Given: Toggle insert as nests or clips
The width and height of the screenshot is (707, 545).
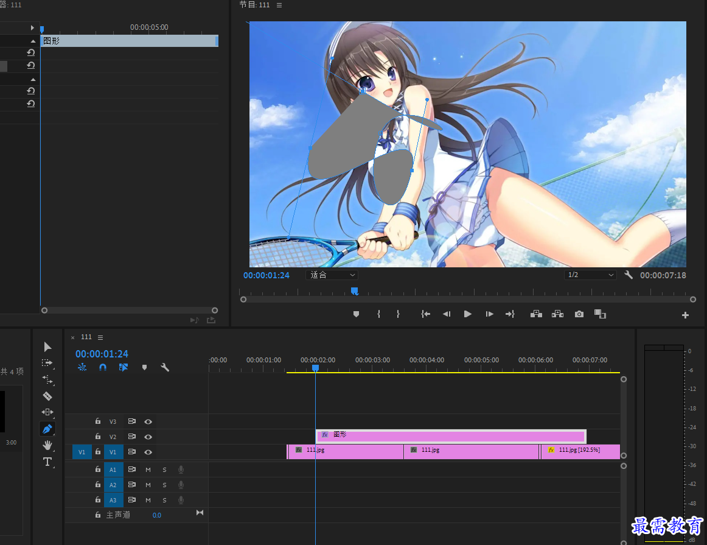Looking at the screenshot, I should 82,367.
